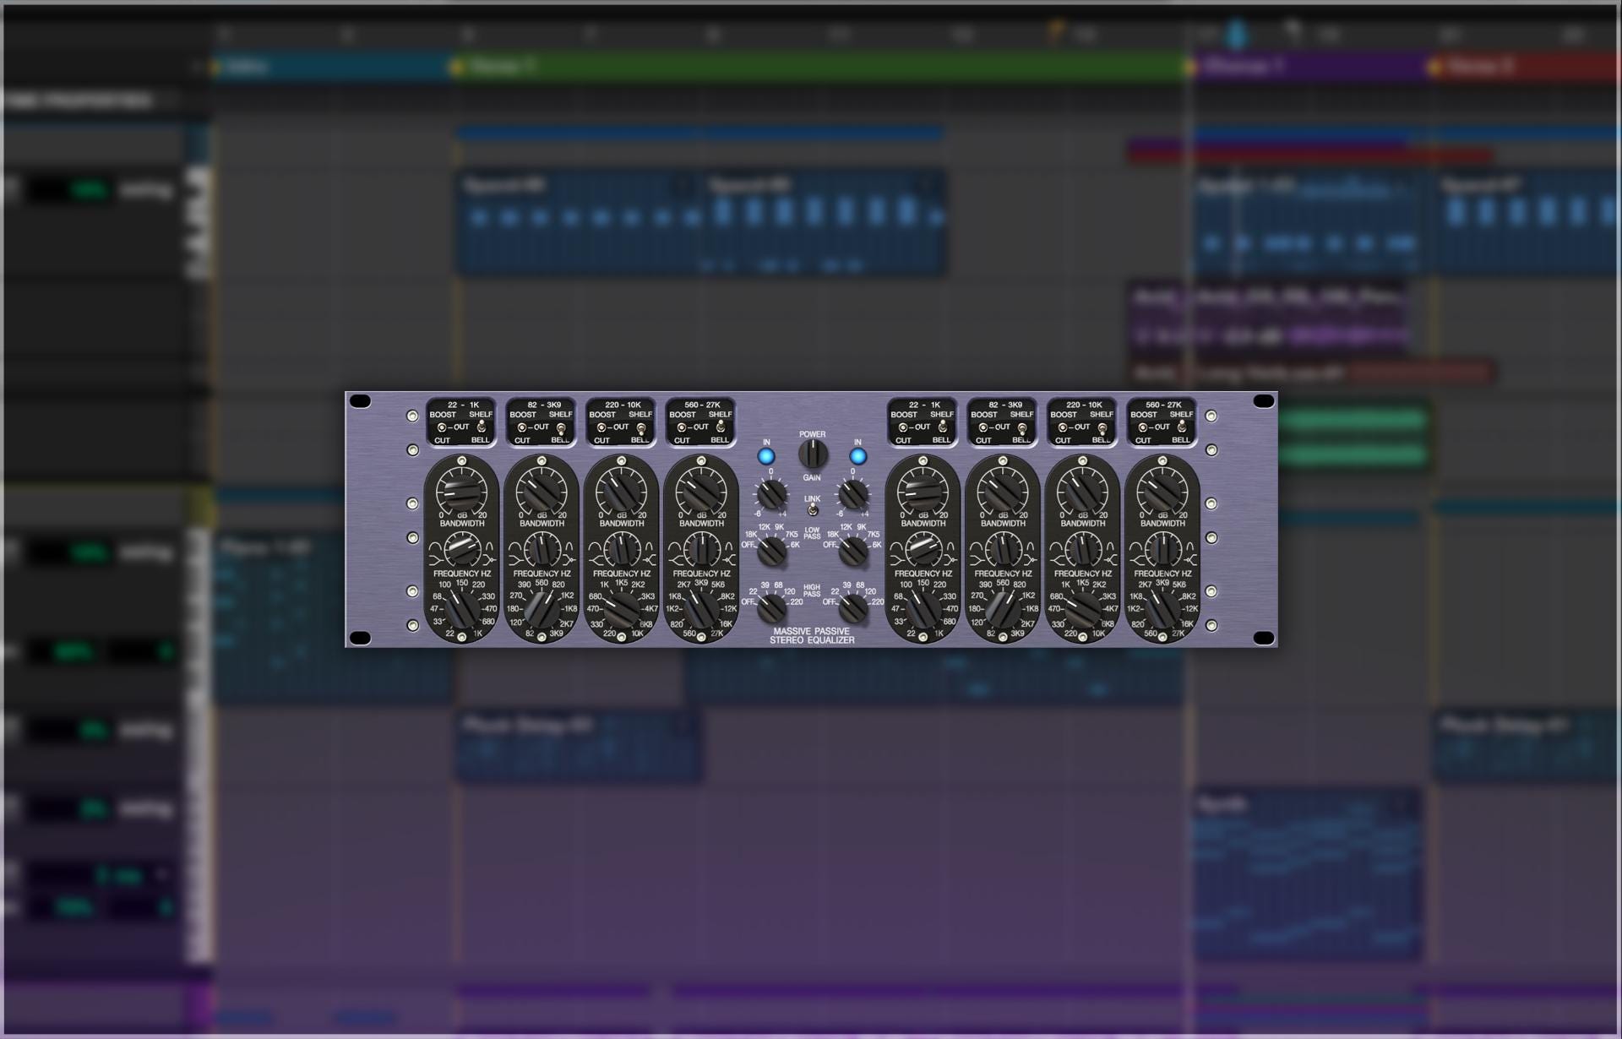Screen dimensions: 1622x1039
Task: Click FREQUENCY HZ knob of right 560-27K band
Action: 1162,608
